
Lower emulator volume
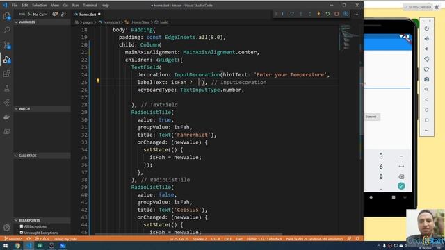pos(426,49)
